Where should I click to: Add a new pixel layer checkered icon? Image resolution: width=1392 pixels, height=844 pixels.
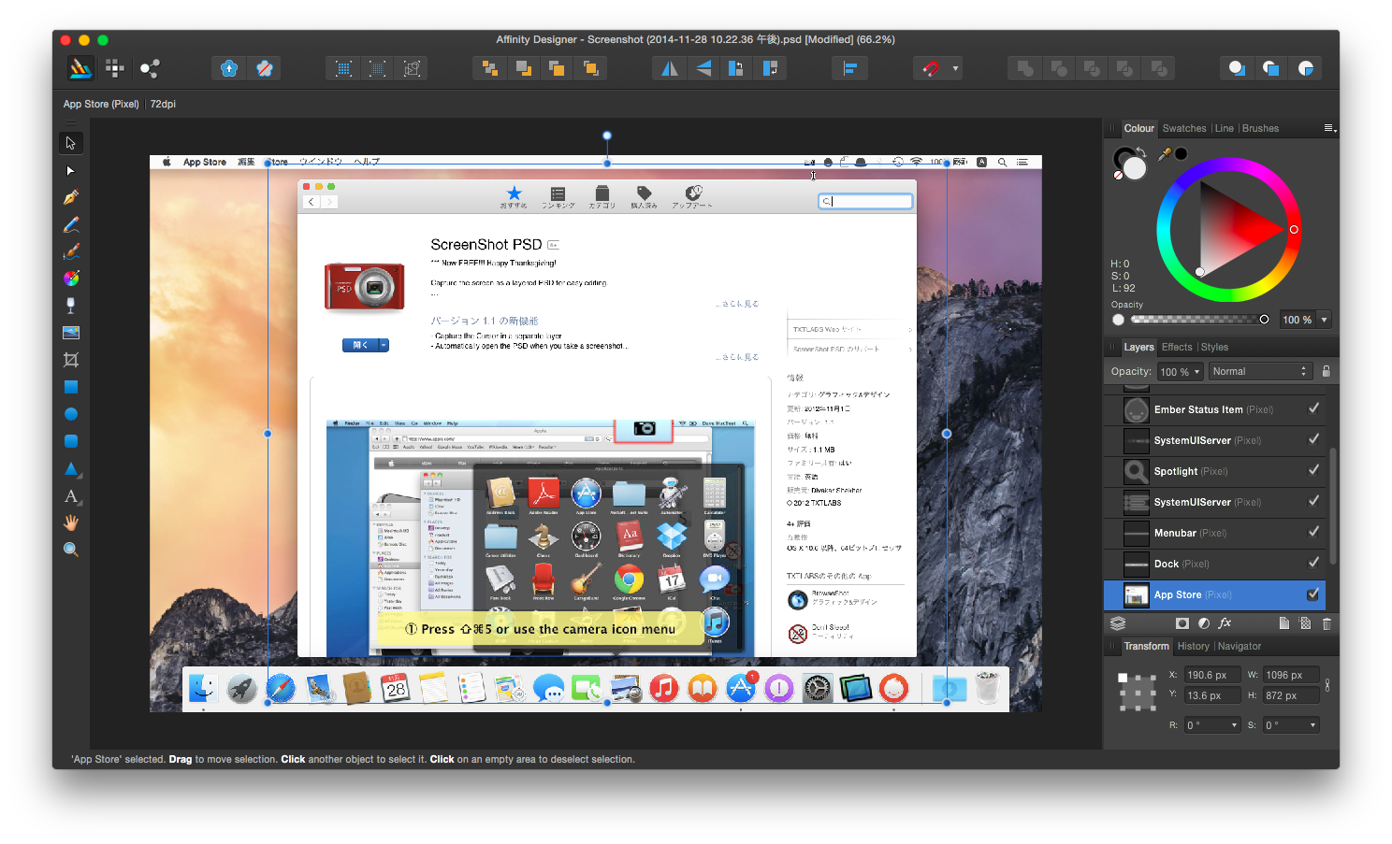point(1305,623)
